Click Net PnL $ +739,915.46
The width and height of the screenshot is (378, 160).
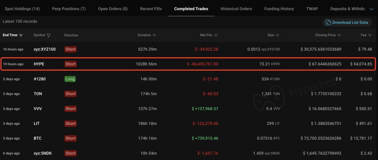point(205,138)
